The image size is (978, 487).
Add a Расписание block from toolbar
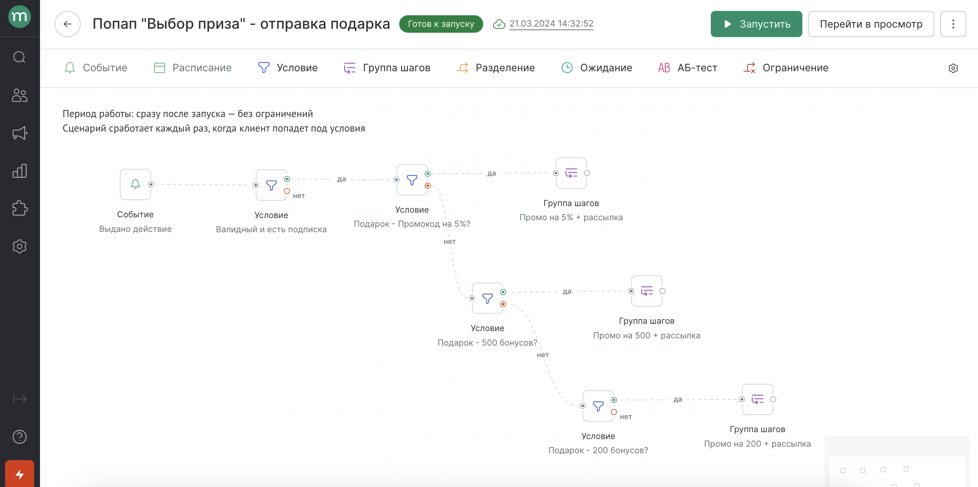(192, 68)
